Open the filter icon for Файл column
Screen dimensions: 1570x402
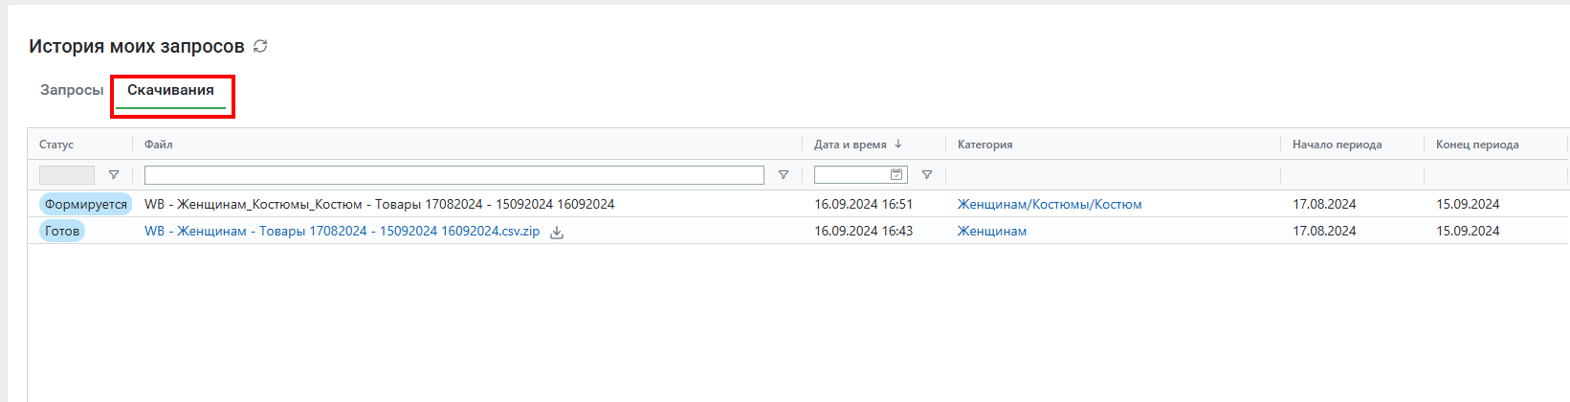784,175
